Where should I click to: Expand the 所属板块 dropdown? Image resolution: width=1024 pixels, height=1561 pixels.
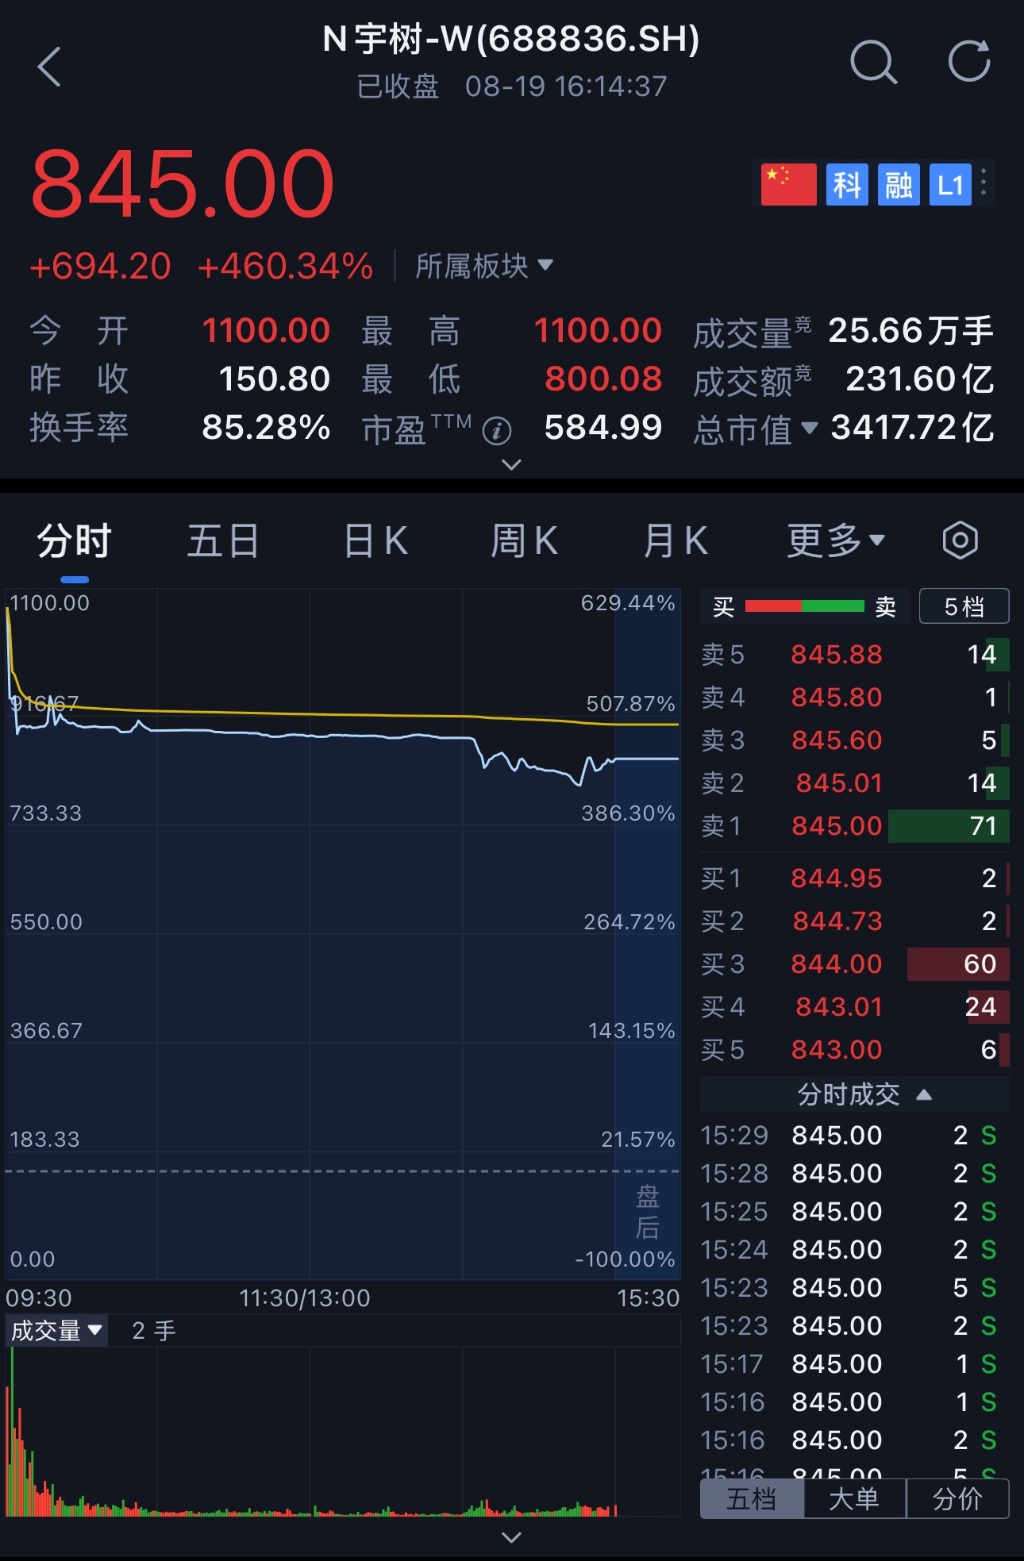pyautogui.click(x=484, y=266)
